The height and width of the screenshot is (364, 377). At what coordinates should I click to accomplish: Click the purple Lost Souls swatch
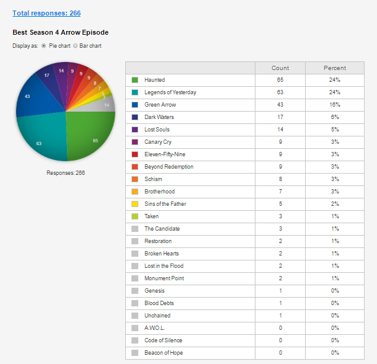[x=135, y=130]
